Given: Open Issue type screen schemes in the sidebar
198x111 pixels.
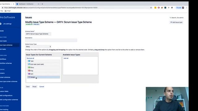Looking at the screenshot, I should click(9, 81).
